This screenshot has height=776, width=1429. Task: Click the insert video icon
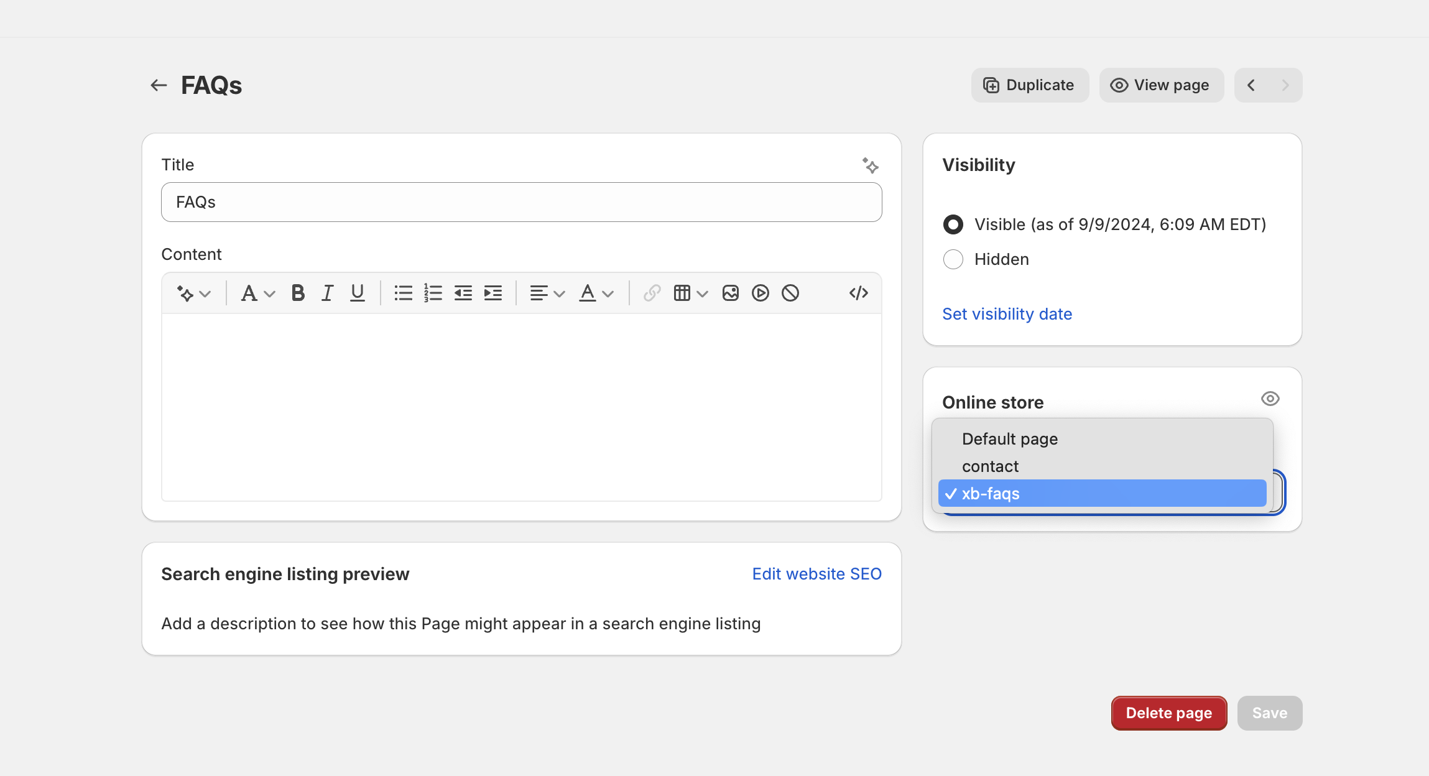(x=761, y=293)
